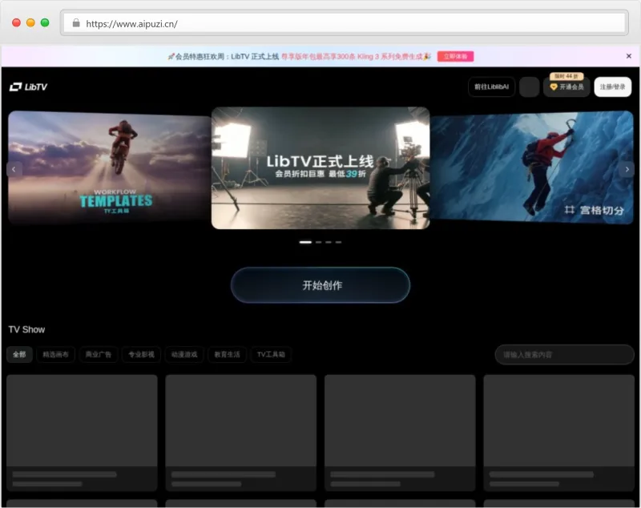Viewport: 641px width, 508px height.
Task: Focus the TV Show search input field
Action: pos(564,354)
